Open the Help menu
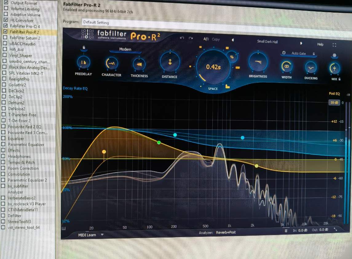The image size is (352, 259). [320, 44]
